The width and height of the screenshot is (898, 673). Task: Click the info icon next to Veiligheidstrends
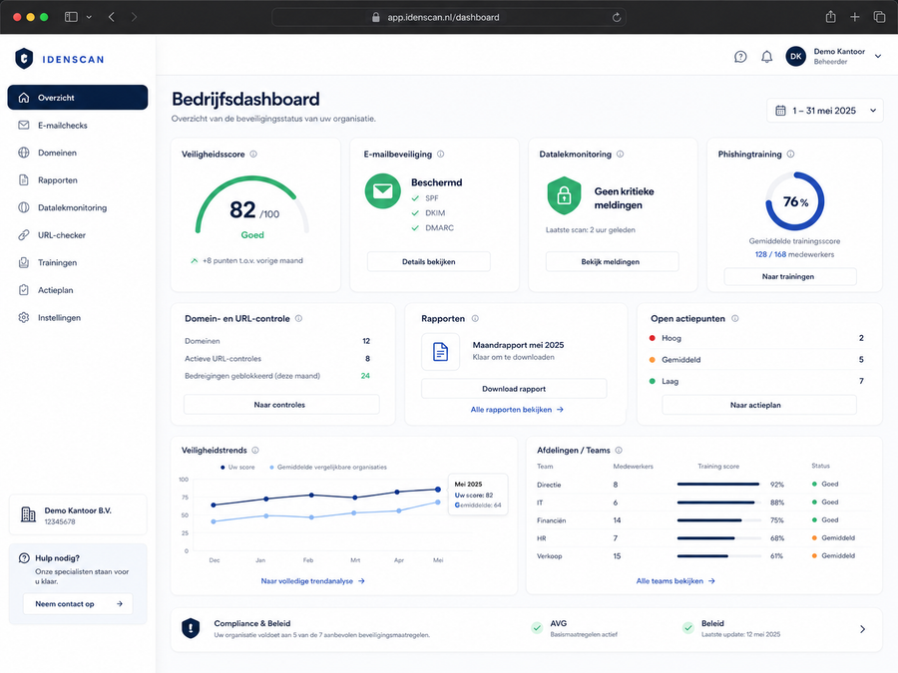click(255, 451)
